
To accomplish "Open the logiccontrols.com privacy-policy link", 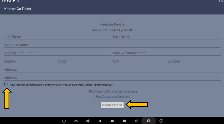I will (112, 91).
